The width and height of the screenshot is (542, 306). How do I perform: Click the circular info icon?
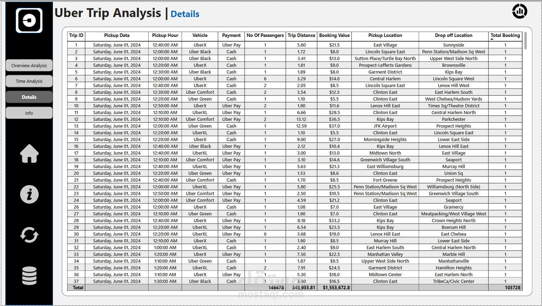[x=29, y=194]
